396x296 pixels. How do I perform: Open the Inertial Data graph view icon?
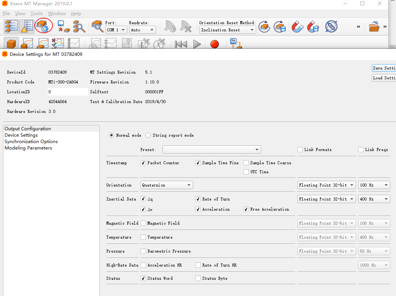[27, 43]
